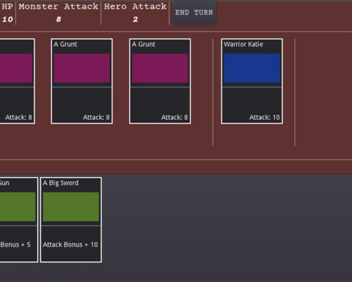Click the Monster Attack value 8
This screenshot has width=352, height=282.
point(59,19)
